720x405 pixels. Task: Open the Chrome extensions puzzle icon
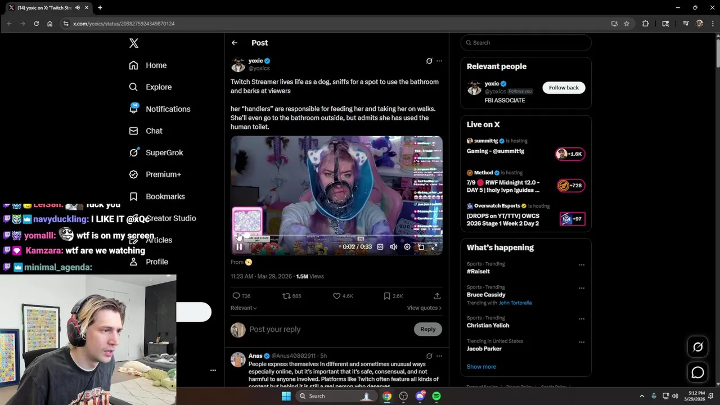(x=645, y=24)
